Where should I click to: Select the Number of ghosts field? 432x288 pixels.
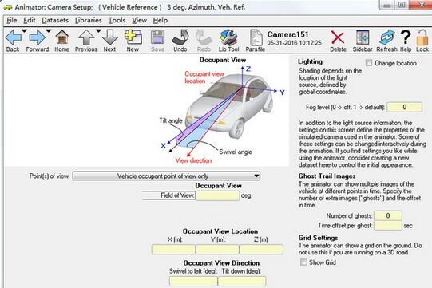(388, 215)
